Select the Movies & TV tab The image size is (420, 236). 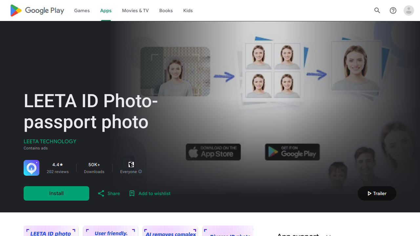coord(135,10)
